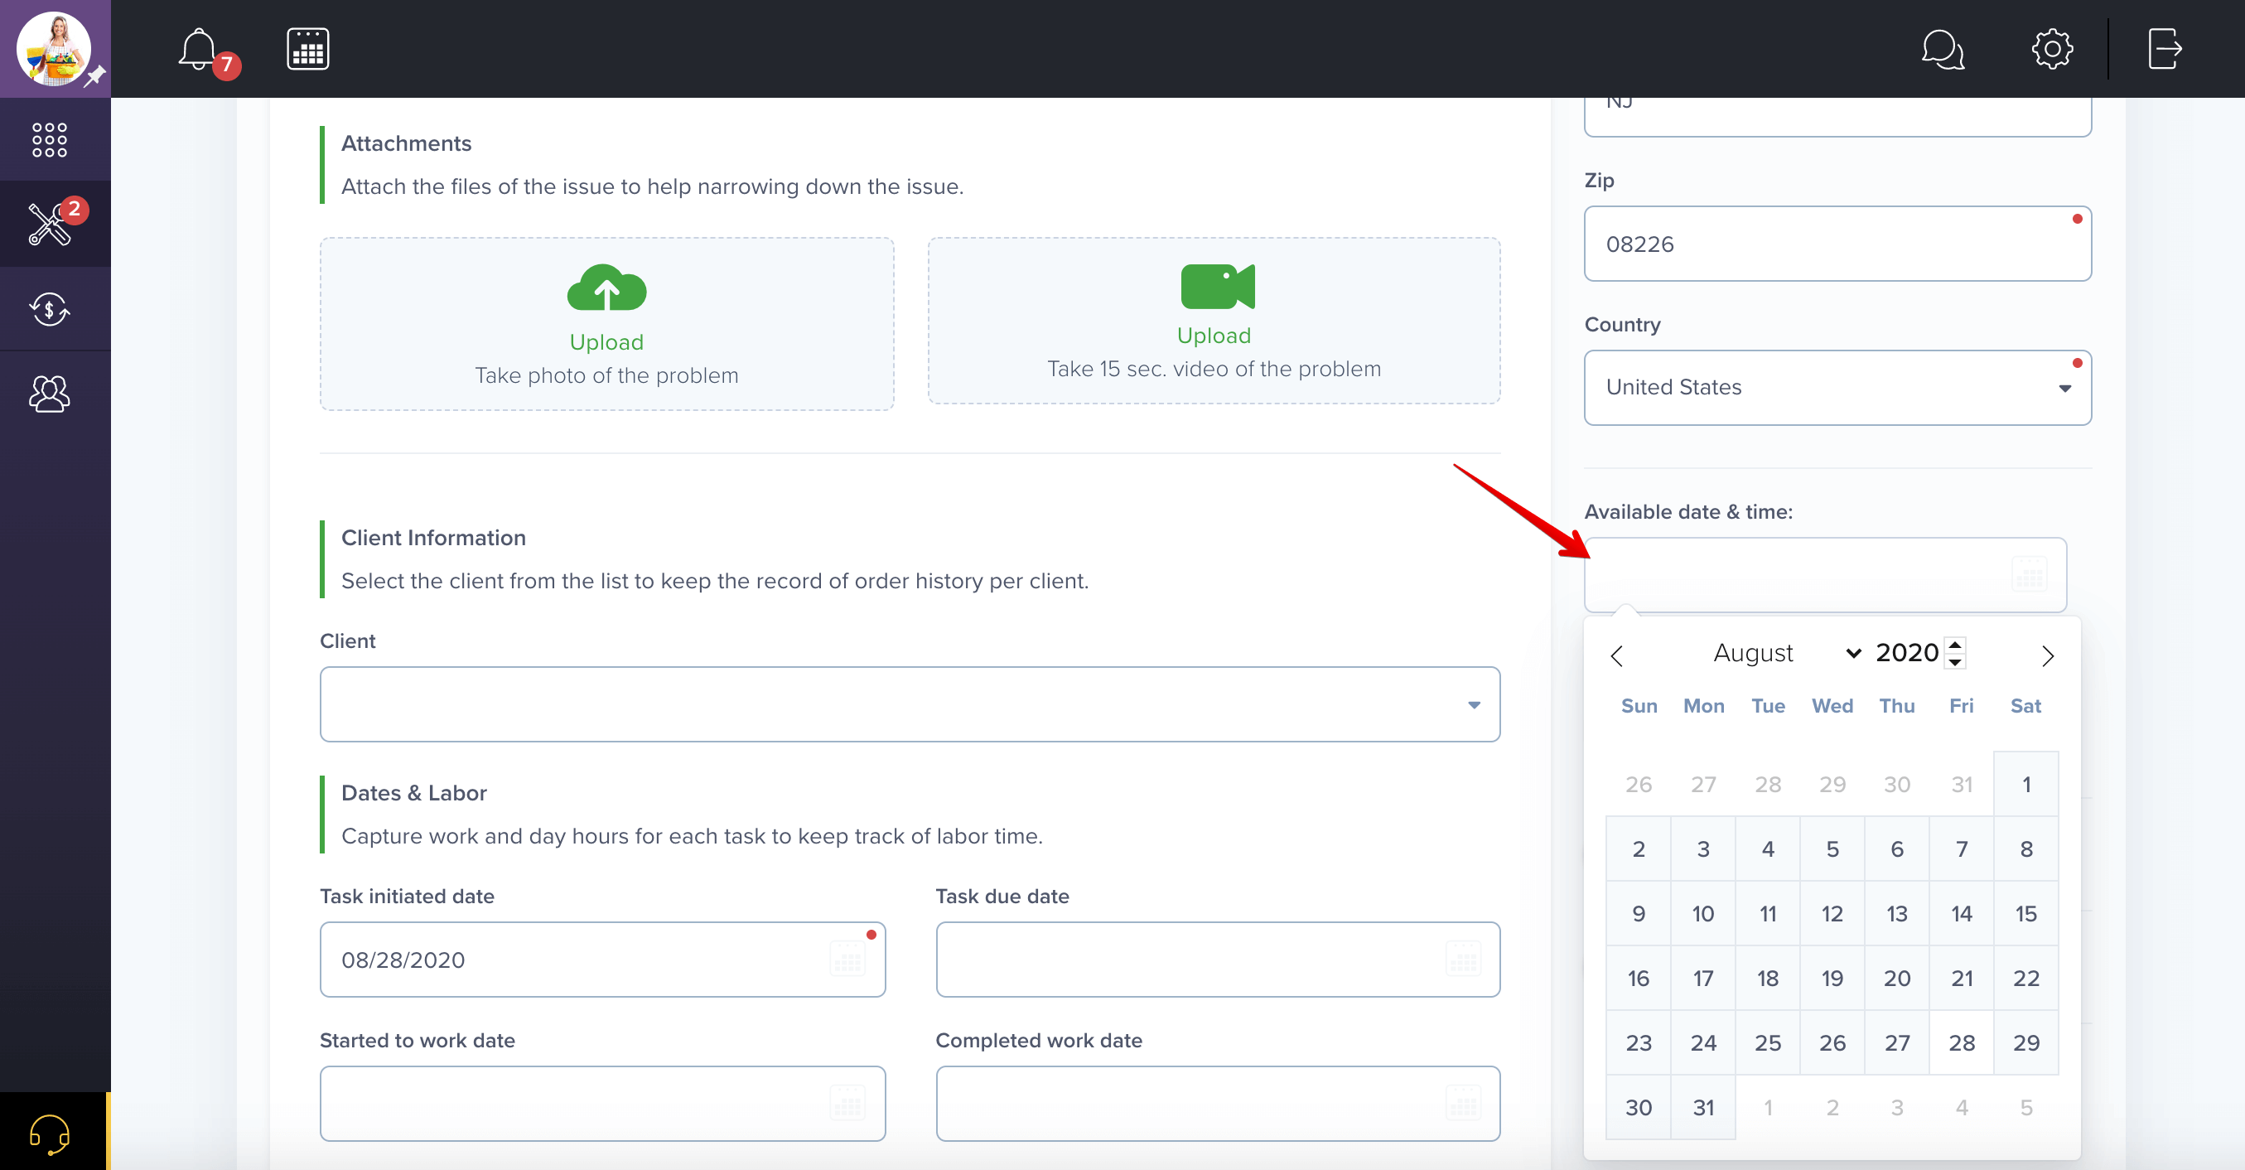Select August 30 in calendar
Image resolution: width=2245 pixels, height=1170 pixels.
click(1639, 1106)
